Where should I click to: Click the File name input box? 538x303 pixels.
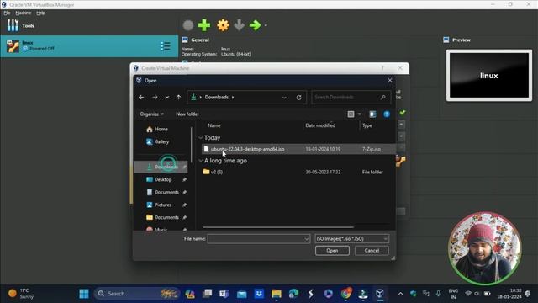tap(256, 239)
